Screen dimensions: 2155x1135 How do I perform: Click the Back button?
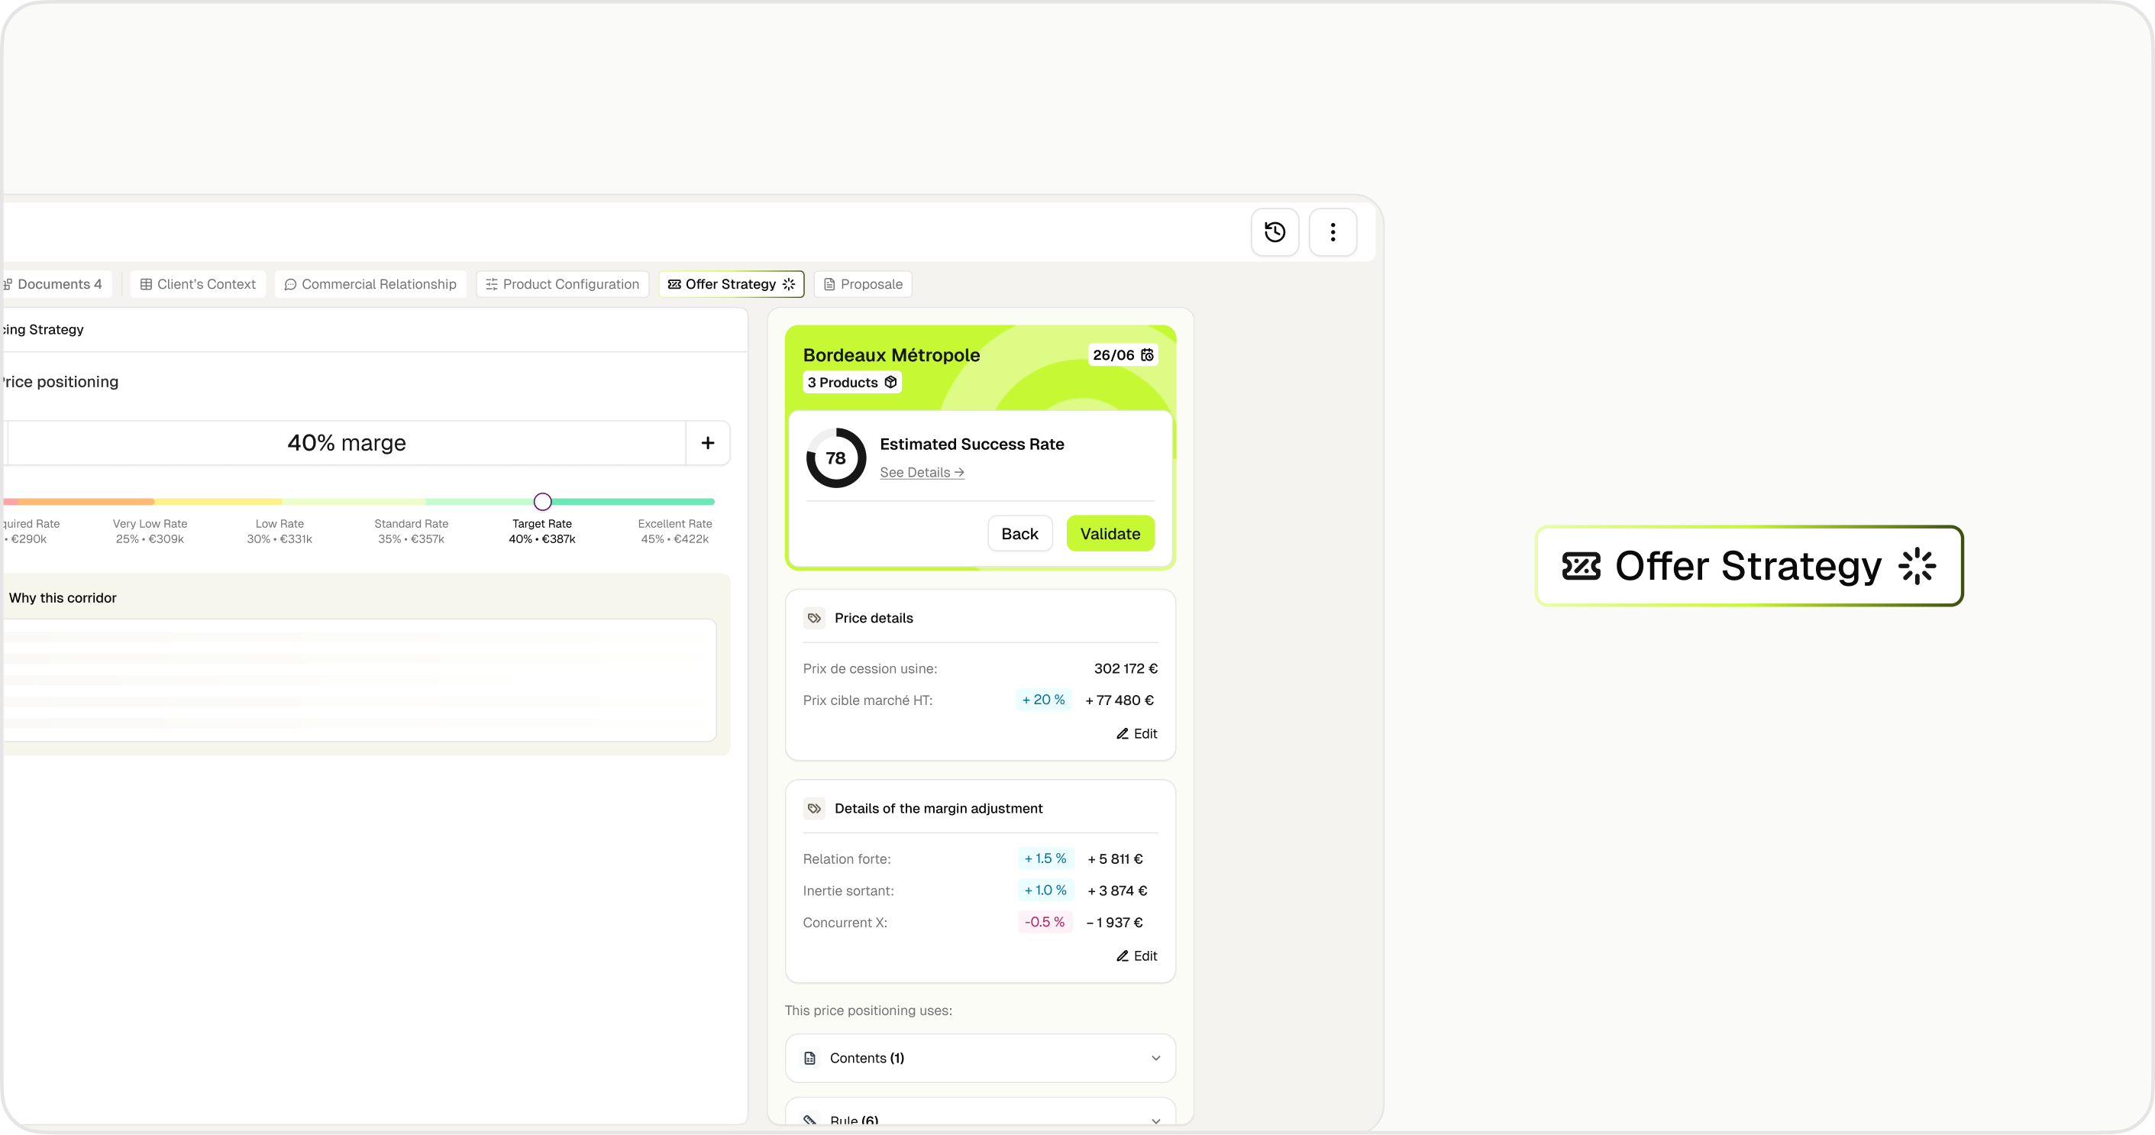(1019, 534)
